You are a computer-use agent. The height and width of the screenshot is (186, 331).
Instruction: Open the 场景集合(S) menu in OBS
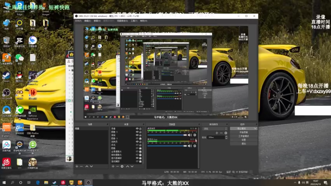point(122,21)
